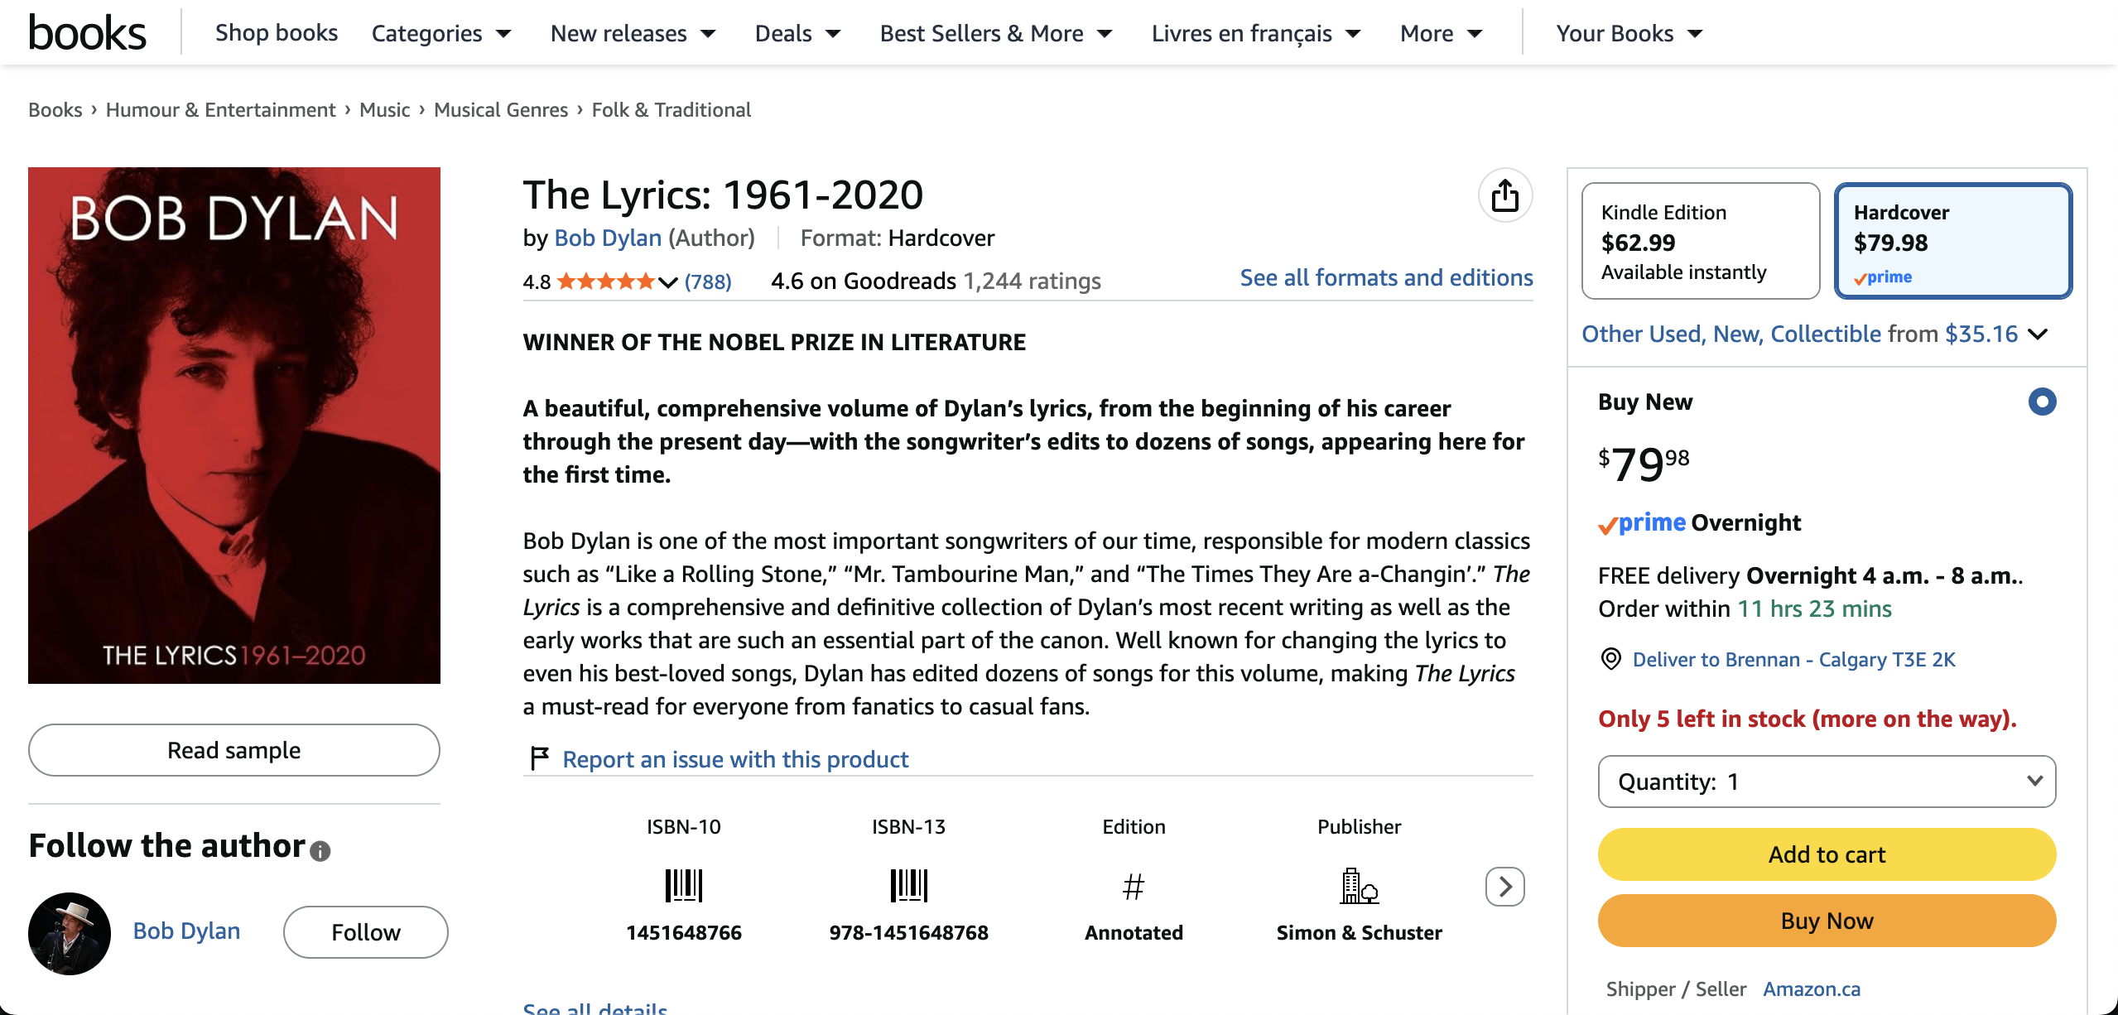Click the Follow button for Bob Dylan

[x=366, y=932]
